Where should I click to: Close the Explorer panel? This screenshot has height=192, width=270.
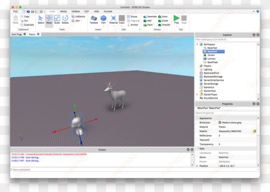pyautogui.click(x=258, y=35)
